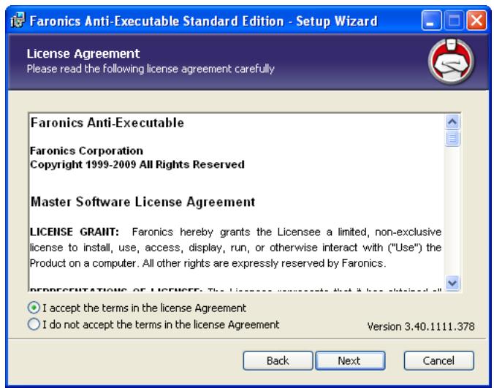494x388 pixels.
Task: Click the "Faronics Corporation" text line
Action: [86, 151]
